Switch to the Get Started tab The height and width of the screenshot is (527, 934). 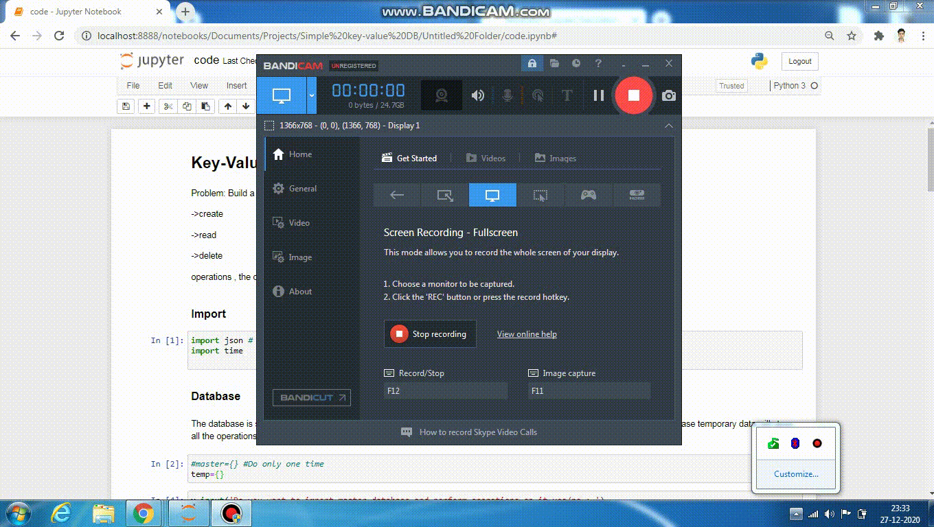pyautogui.click(x=409, y=159)
